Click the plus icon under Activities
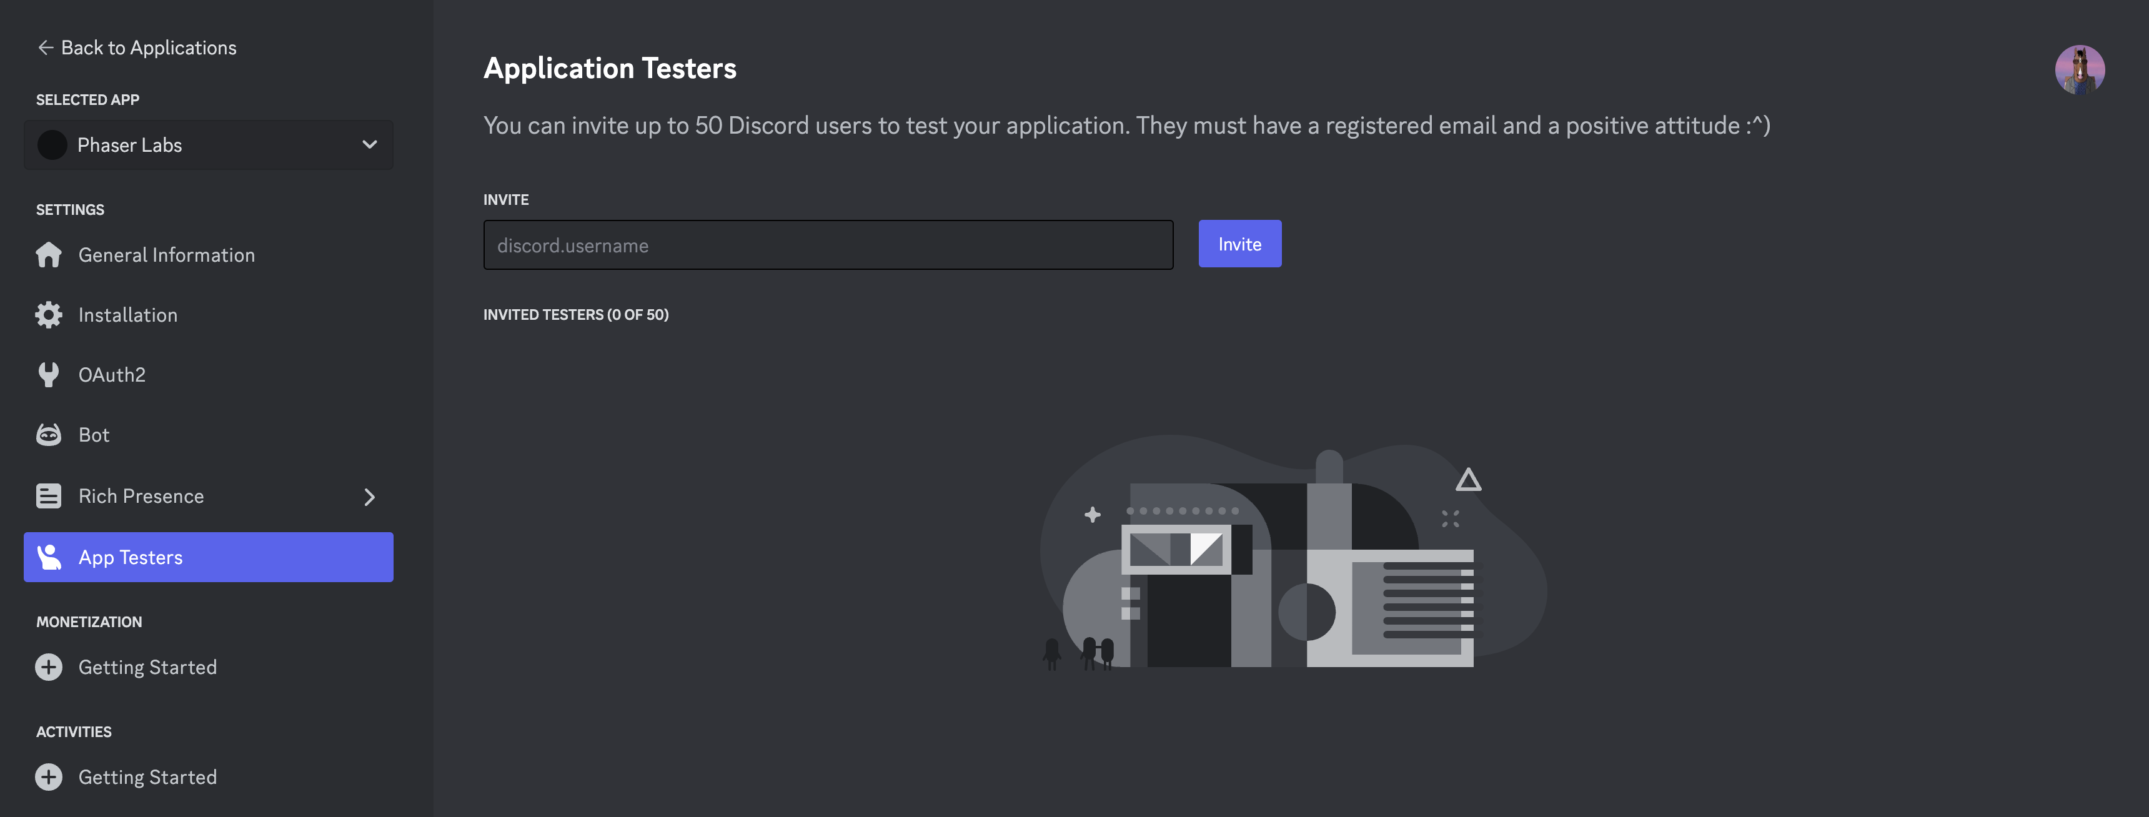The height and width of the screenshot is (817, 2149). [48, 777]
